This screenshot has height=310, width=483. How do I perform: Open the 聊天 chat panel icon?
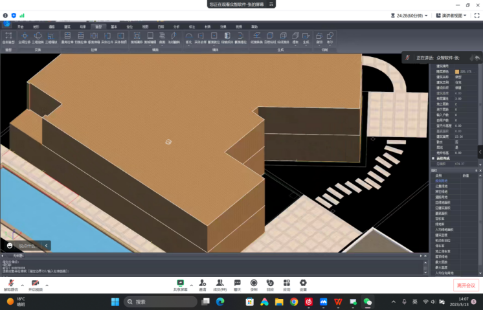pyautogui.click(x=237, y=283)
